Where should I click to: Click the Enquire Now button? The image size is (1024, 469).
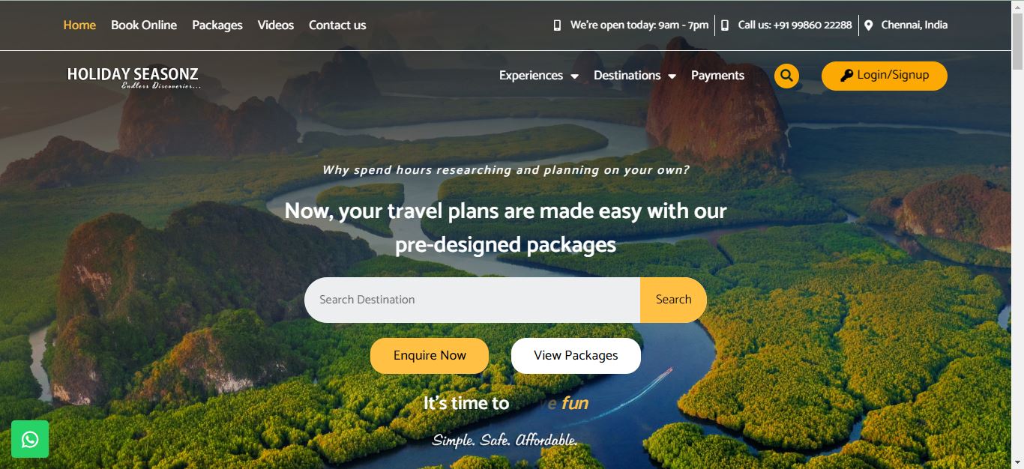(430, 356)
